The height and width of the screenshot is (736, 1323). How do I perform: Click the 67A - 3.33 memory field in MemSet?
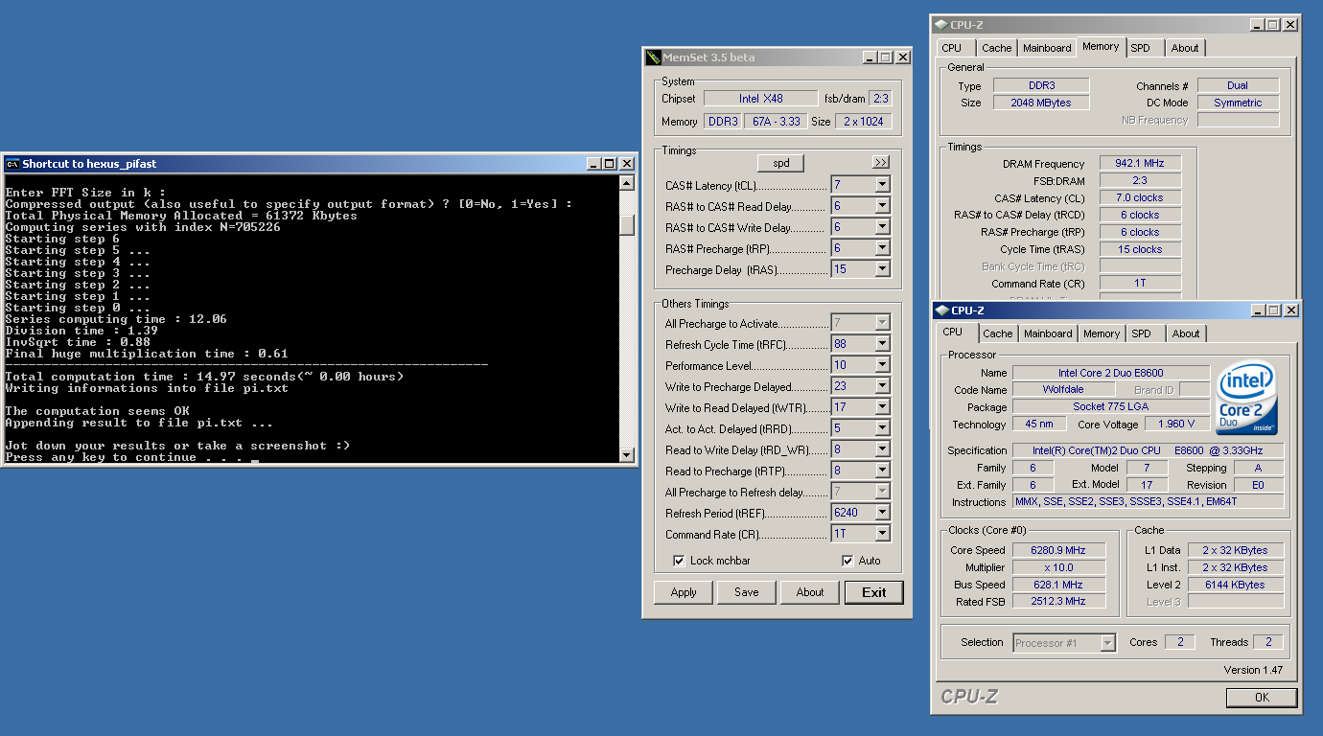coord(775,122)
